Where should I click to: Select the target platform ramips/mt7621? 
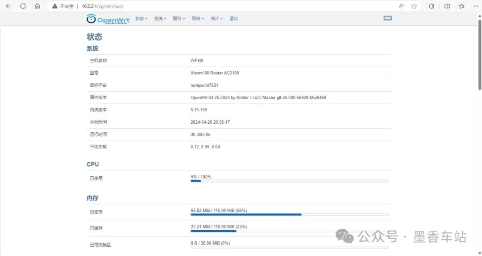pyautogui.click(x=204, y=85)
